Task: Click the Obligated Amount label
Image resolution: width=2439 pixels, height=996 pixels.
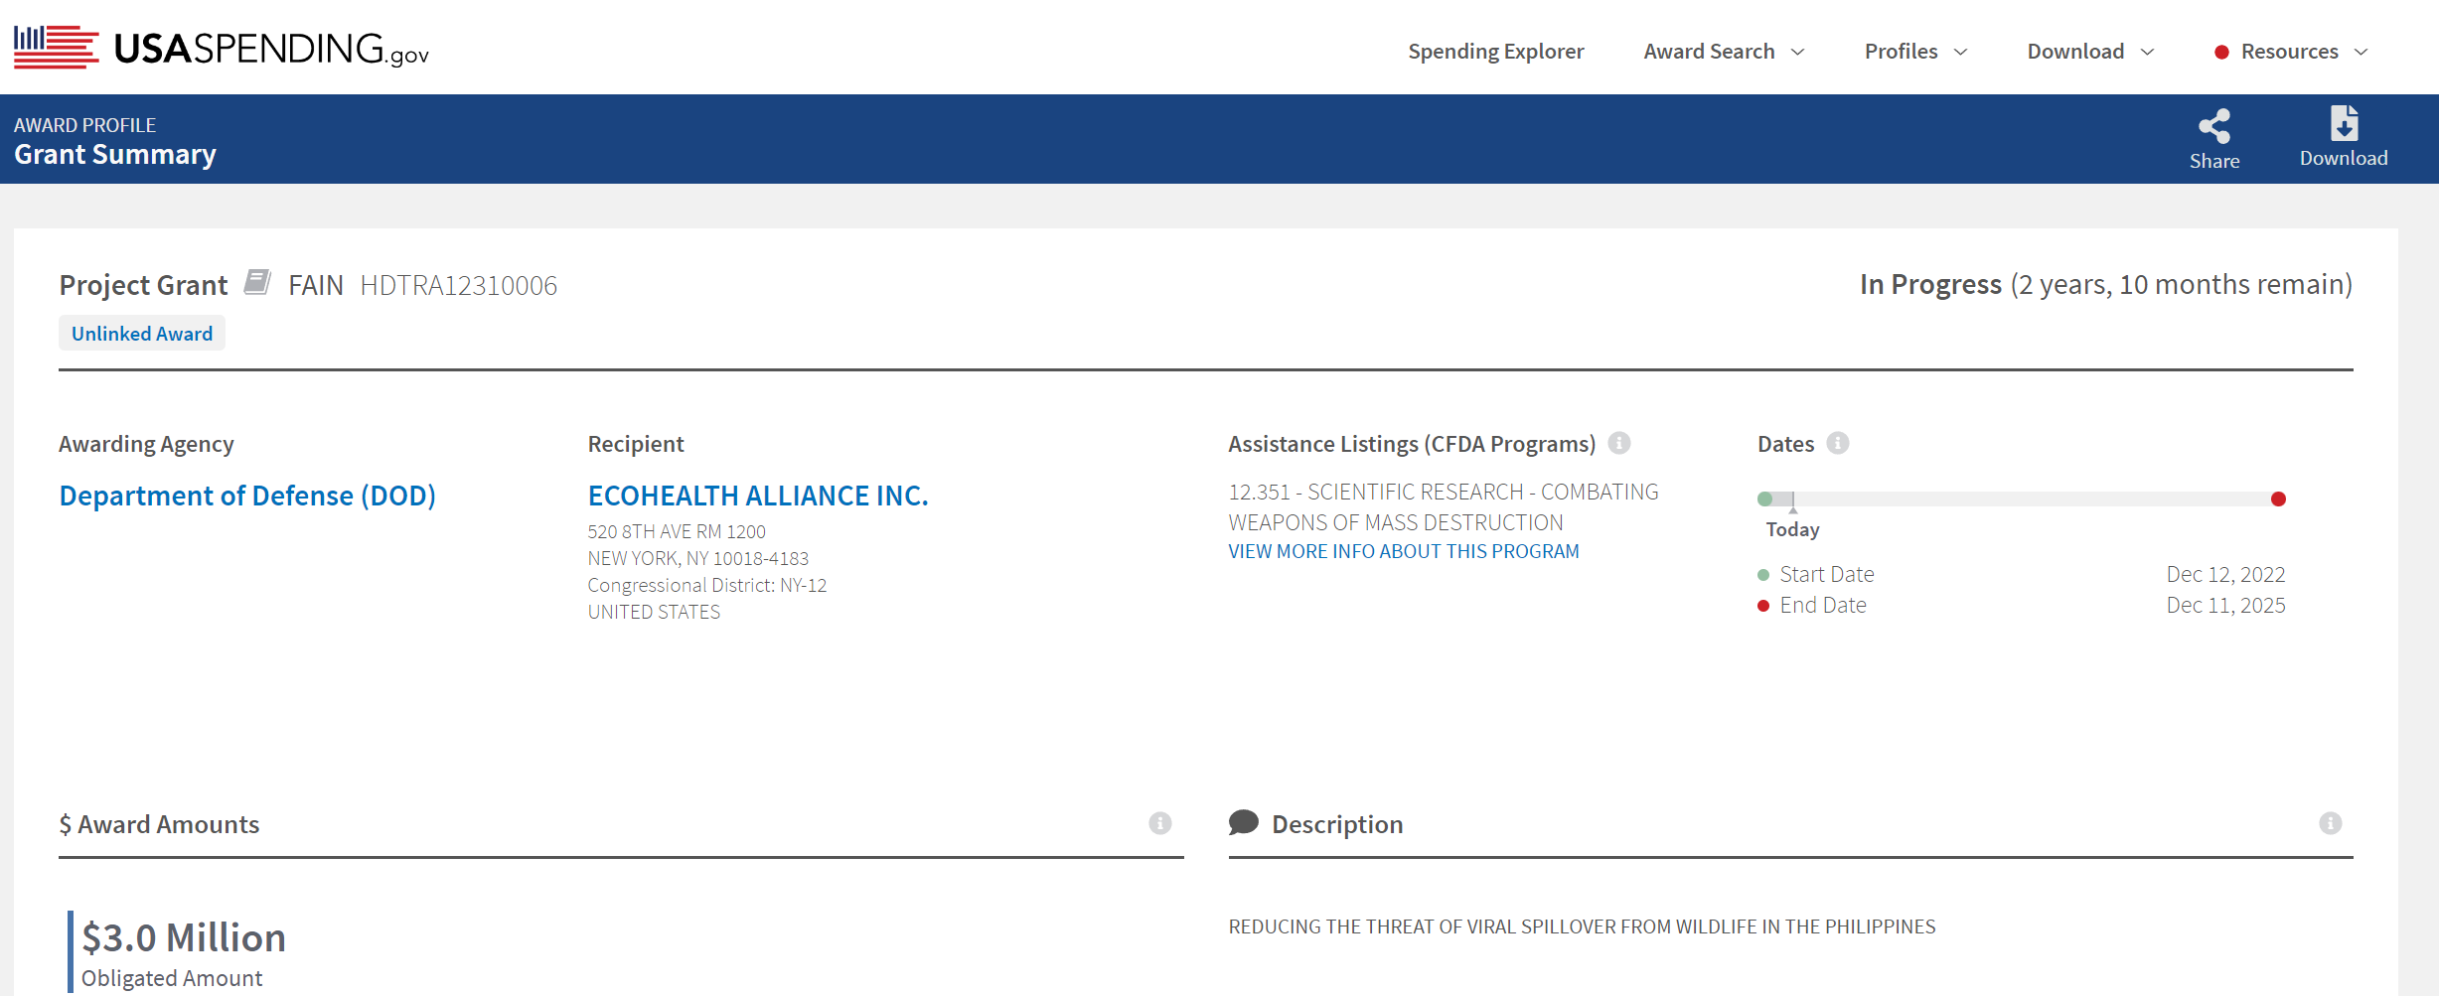Action: pos(172,978)
